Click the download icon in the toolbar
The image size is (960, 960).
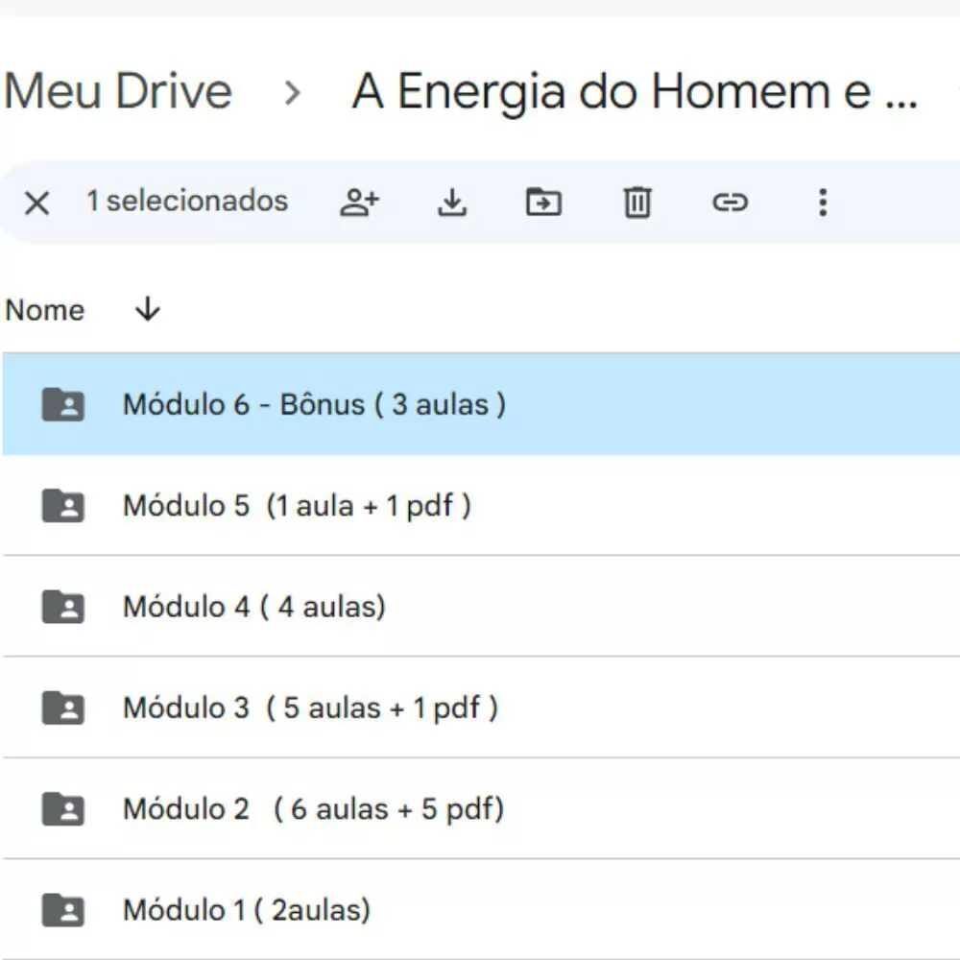451,203
